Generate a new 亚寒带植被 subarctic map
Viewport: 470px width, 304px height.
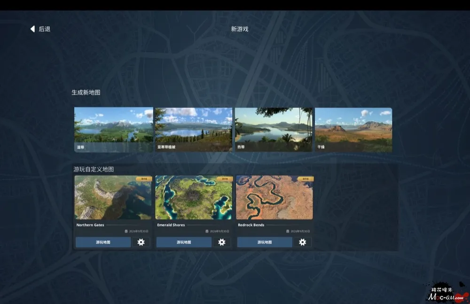coord(194,130)
